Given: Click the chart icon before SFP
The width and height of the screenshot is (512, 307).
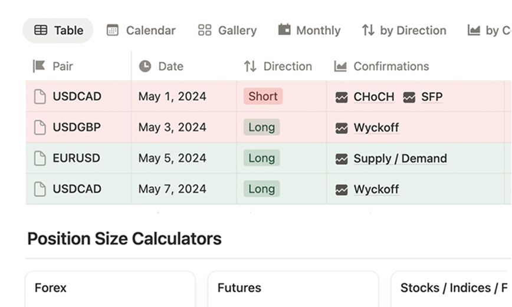Looking at the screenshot, I should click(x=409, y=97).
